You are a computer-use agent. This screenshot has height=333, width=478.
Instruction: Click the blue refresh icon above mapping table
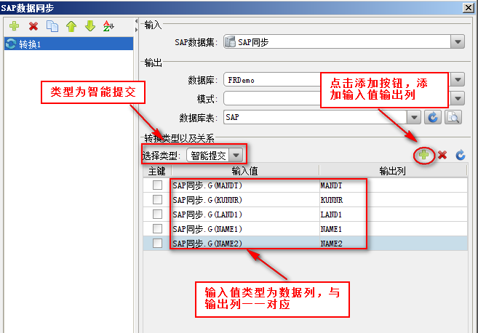(461, 155)
